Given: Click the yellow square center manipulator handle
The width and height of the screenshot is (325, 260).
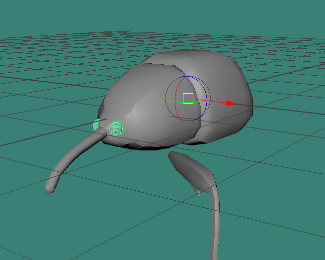Looking at the screenshot, I should (188, 98).
